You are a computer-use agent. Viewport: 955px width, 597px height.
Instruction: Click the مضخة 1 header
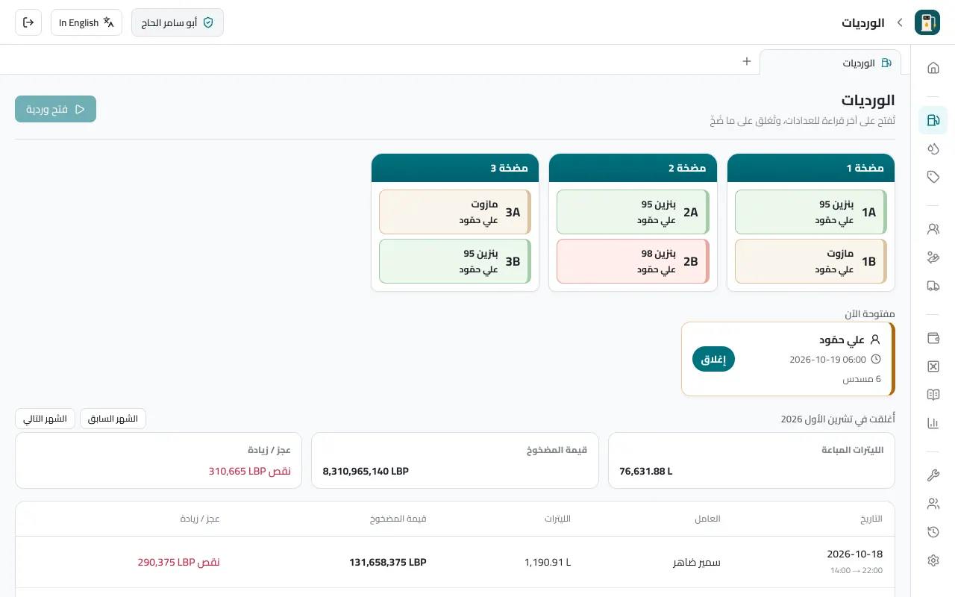[811, 168]
